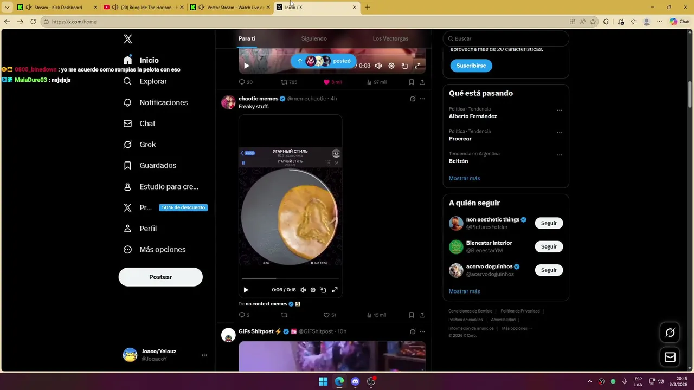Switch to the Siguiendo tab

point(314,38)
